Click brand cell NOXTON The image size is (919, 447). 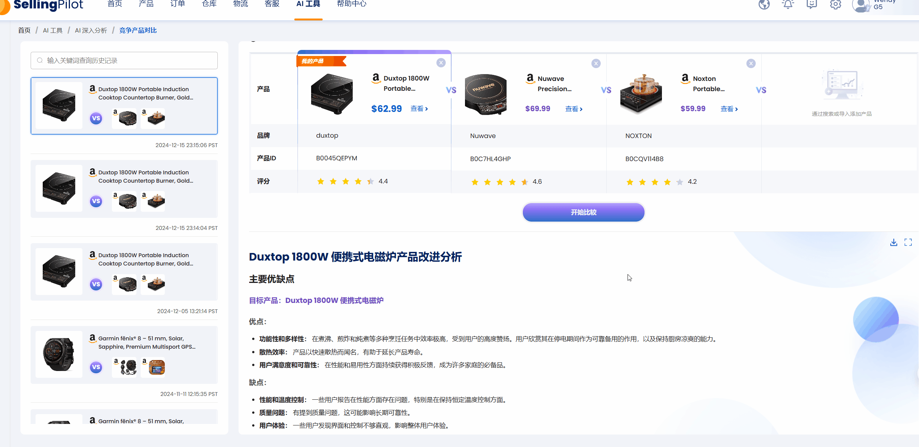638,136
